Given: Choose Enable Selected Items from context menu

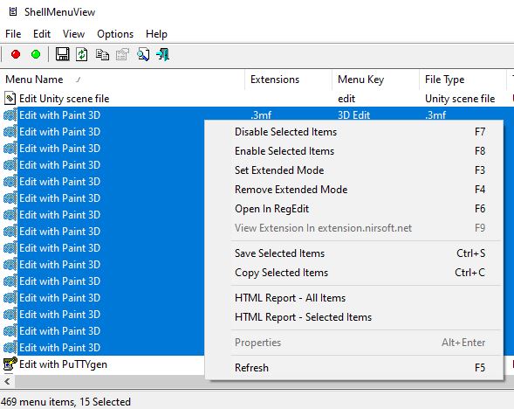Looking at the screenshot, I should (354, 151).
